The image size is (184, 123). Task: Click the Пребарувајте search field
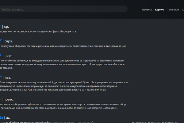click(61, 9)
